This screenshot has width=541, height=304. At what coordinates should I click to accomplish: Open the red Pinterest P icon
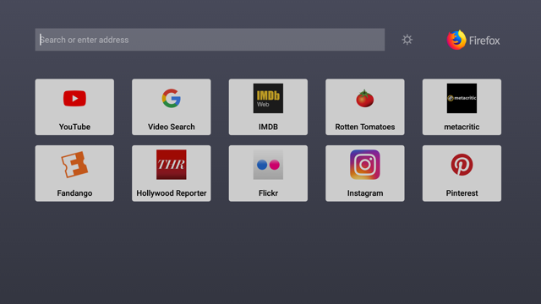click(x=462, y=165)
